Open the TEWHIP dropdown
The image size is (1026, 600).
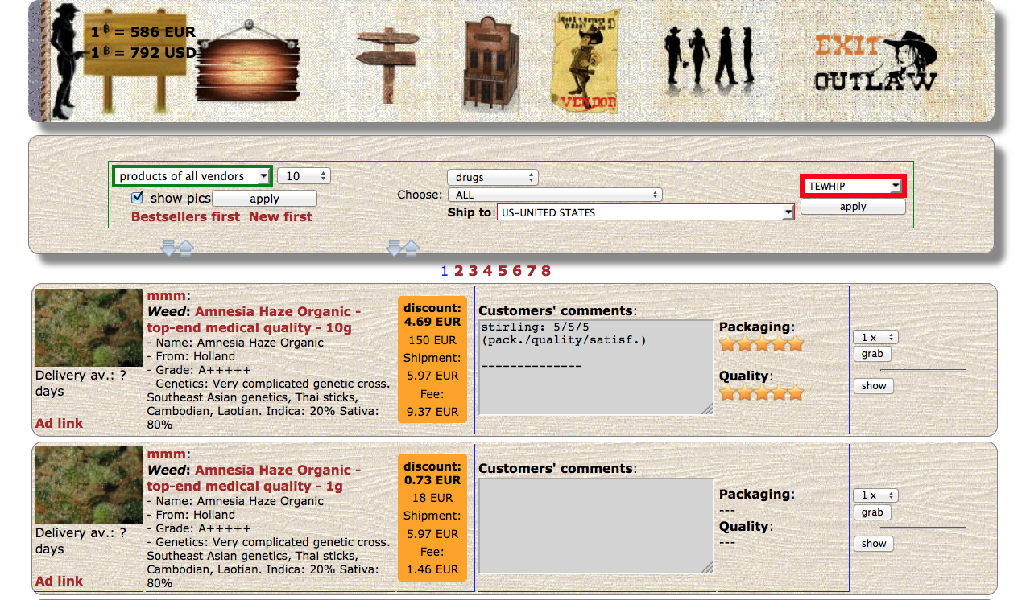coord(853,186)
